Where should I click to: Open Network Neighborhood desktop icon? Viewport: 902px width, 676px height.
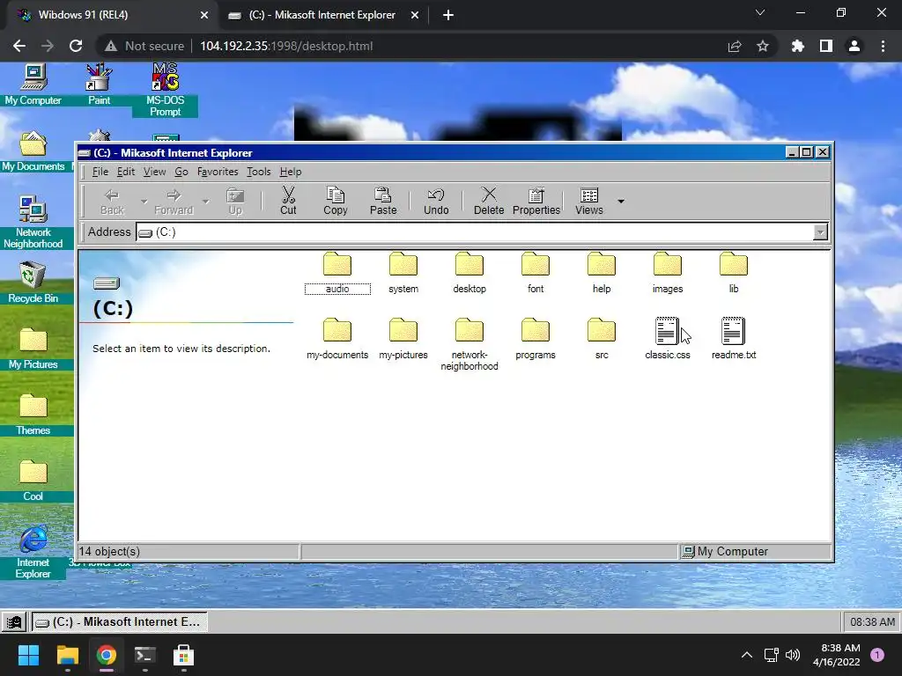click(33, 223)
